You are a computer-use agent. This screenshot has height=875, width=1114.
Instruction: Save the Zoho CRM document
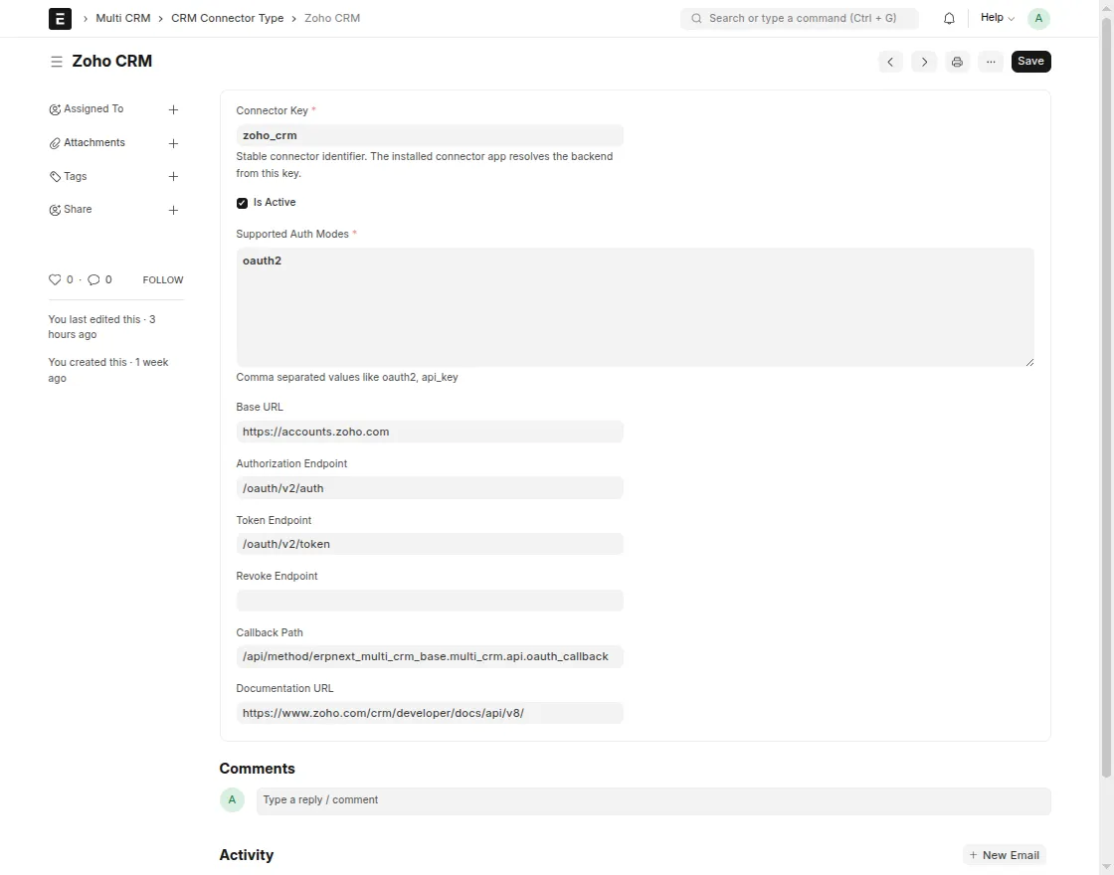click(x=1030, y=62)
